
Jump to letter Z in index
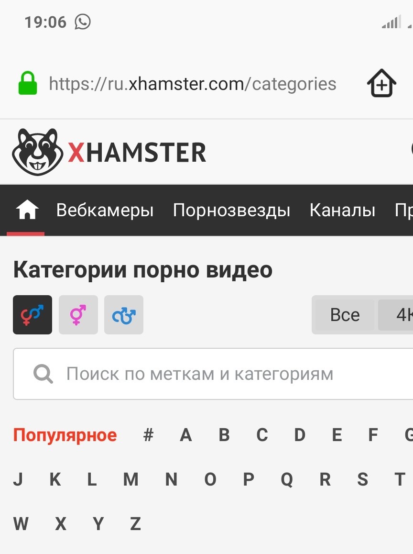click(136, 524)
